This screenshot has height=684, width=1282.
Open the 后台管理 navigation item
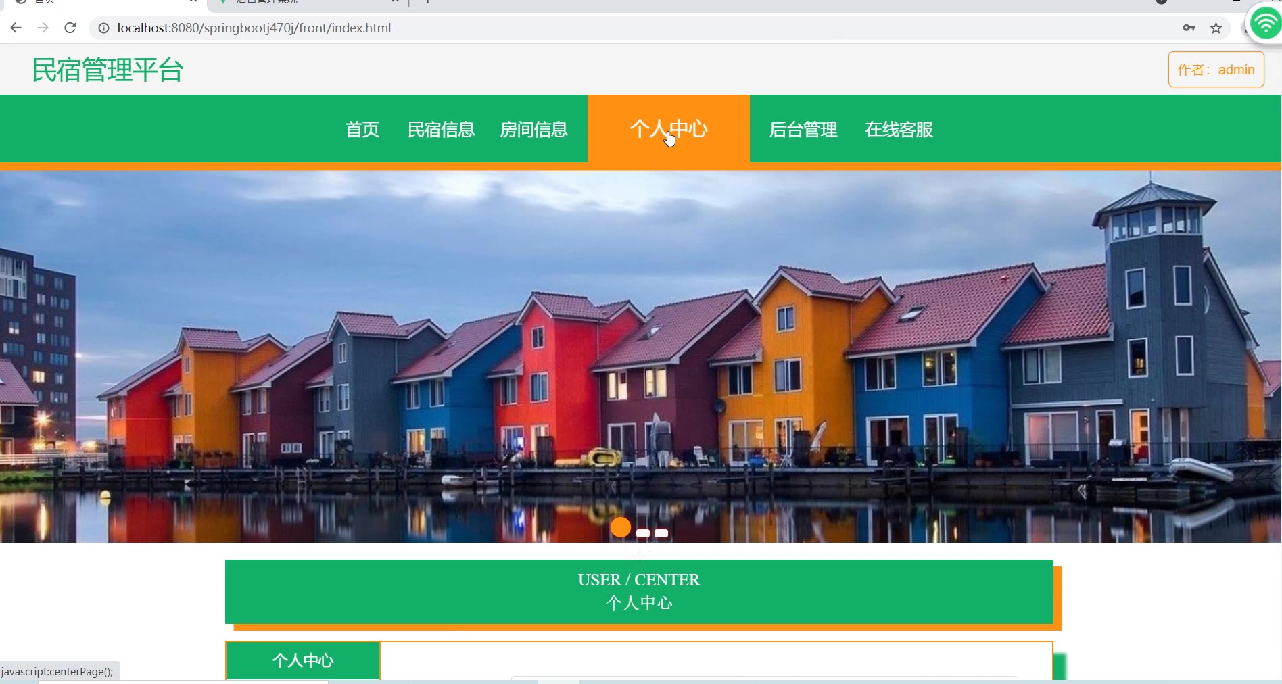point(803,129)
